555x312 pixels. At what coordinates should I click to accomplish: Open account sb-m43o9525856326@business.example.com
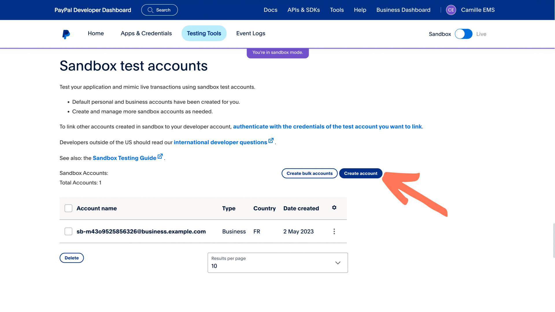click(141, 231)
